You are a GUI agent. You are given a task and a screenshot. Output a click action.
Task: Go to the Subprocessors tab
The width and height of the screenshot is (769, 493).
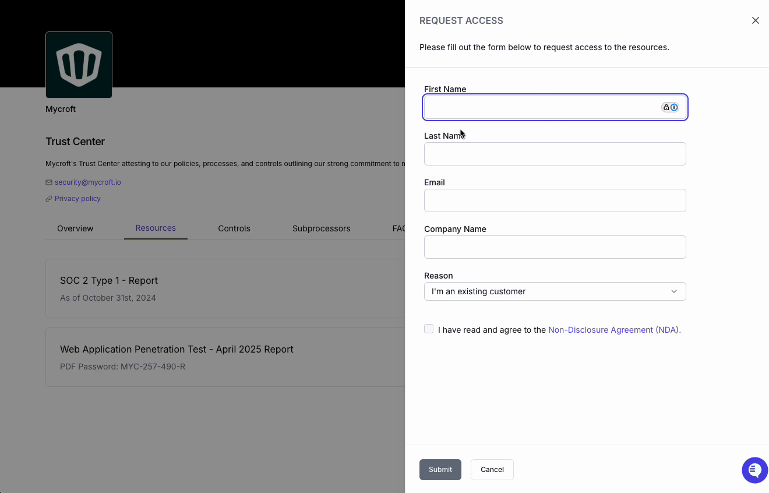tap(322, 228)
